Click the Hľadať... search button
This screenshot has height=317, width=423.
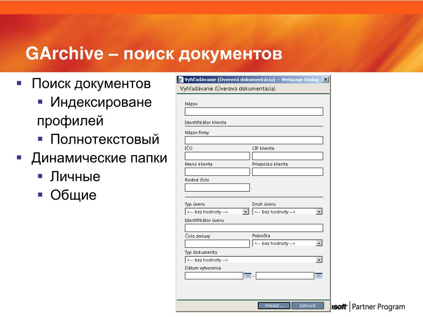(x=274, y=305)
